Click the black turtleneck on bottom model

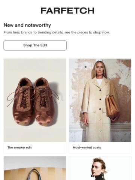click(x=100, y=178)
